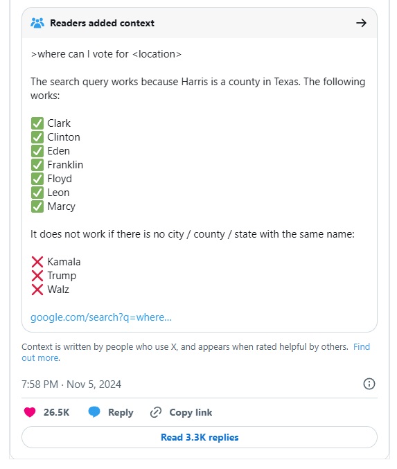Click the pink heart like icon
397x469 pixels.
coord(30,412)
